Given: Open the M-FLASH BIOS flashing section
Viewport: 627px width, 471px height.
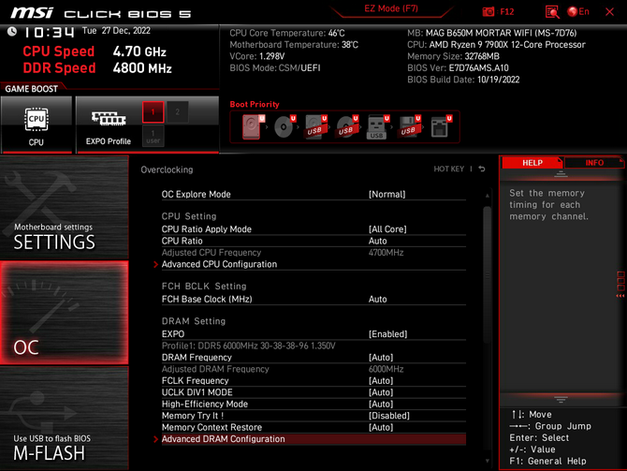Looking at the screenshot, I should click(65, 419).
